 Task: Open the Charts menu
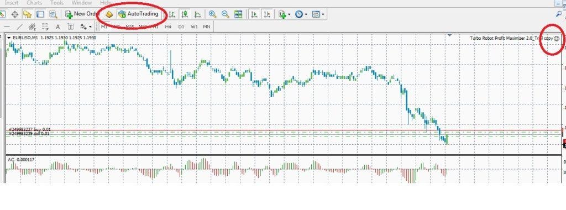click(x=34, y=3)
